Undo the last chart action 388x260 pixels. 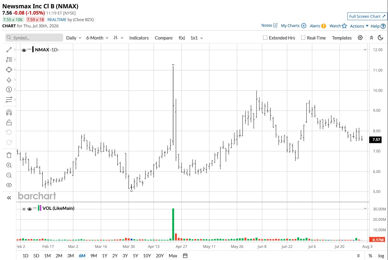coord(9,132)
